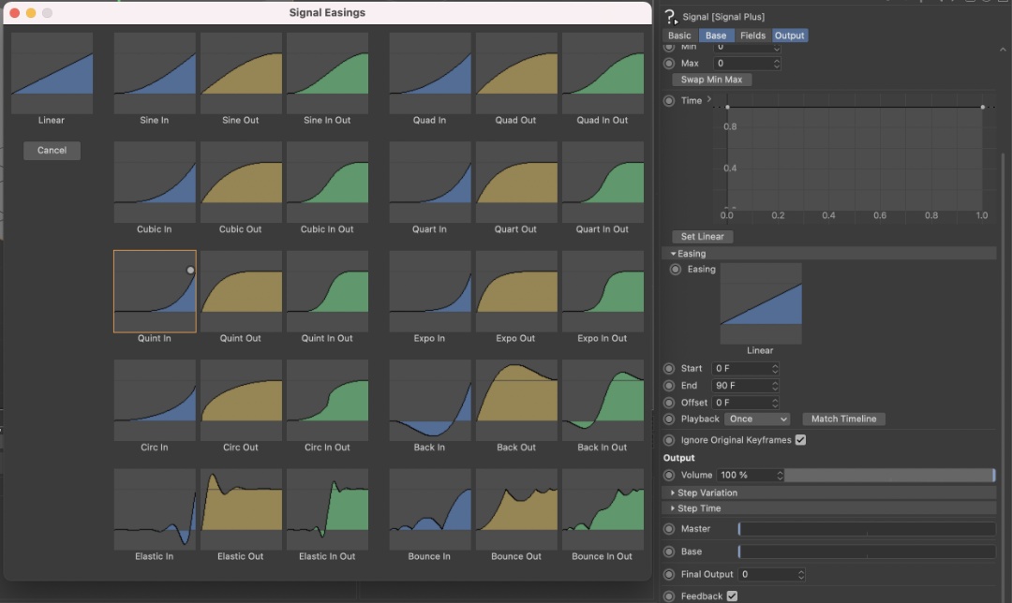Choose the Elastic Out easing curve
This screenshot has height=603, width=1012.
pos(241,509)
